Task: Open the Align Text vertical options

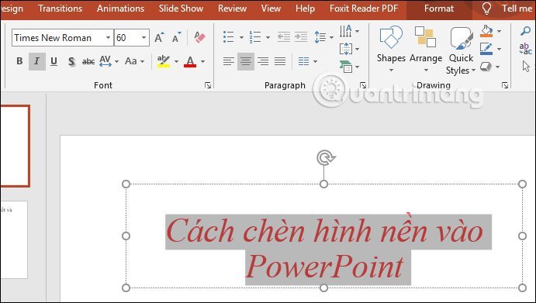Action: point(349,49)
